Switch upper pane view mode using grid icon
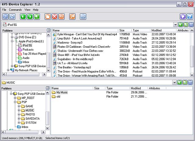The height and width of the screenshot is (141, 195). point(191,25)
